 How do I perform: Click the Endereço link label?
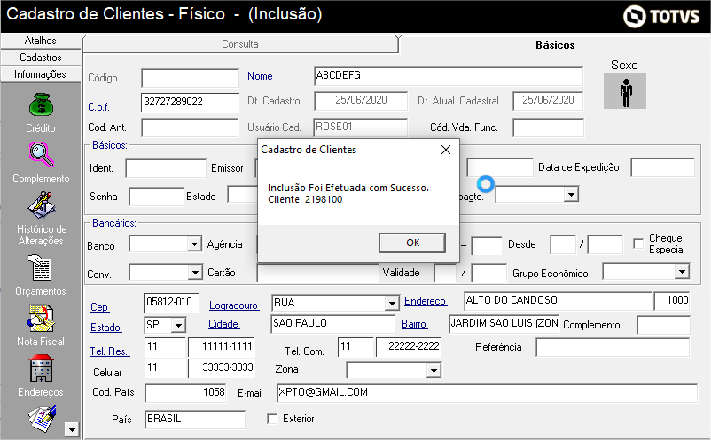point(425,301)
